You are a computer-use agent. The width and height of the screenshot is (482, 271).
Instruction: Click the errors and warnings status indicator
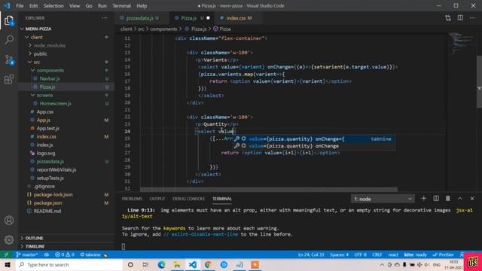point(65,254)
